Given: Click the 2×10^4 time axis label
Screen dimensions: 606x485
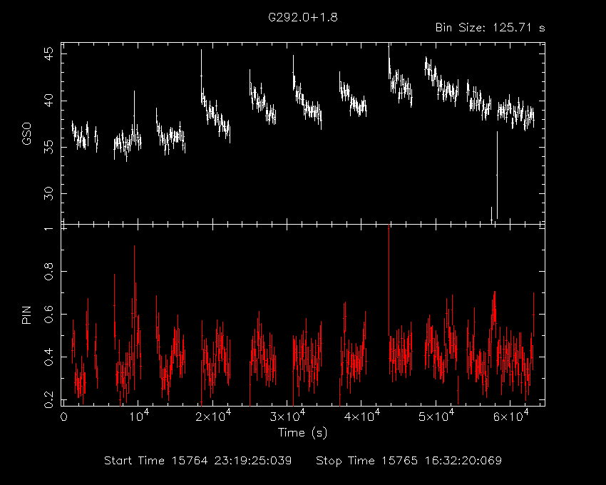Looking at the screenshot, I should point(213,415).
